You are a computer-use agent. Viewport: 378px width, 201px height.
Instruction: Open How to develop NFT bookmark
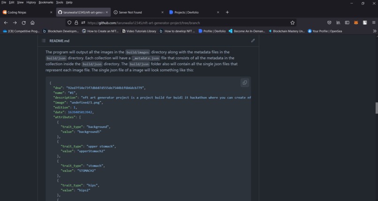(177, 31)
